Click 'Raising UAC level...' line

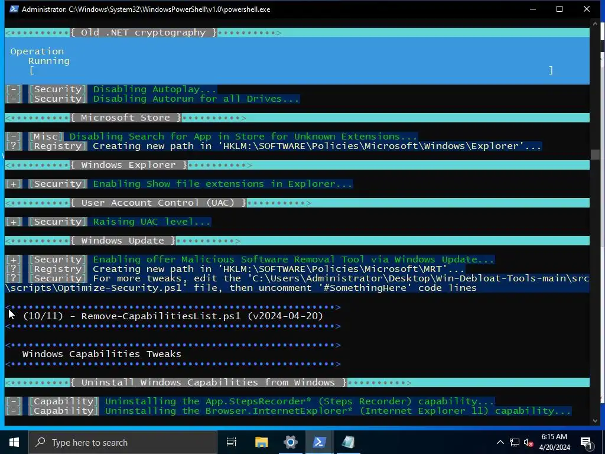tap(152, 222)
